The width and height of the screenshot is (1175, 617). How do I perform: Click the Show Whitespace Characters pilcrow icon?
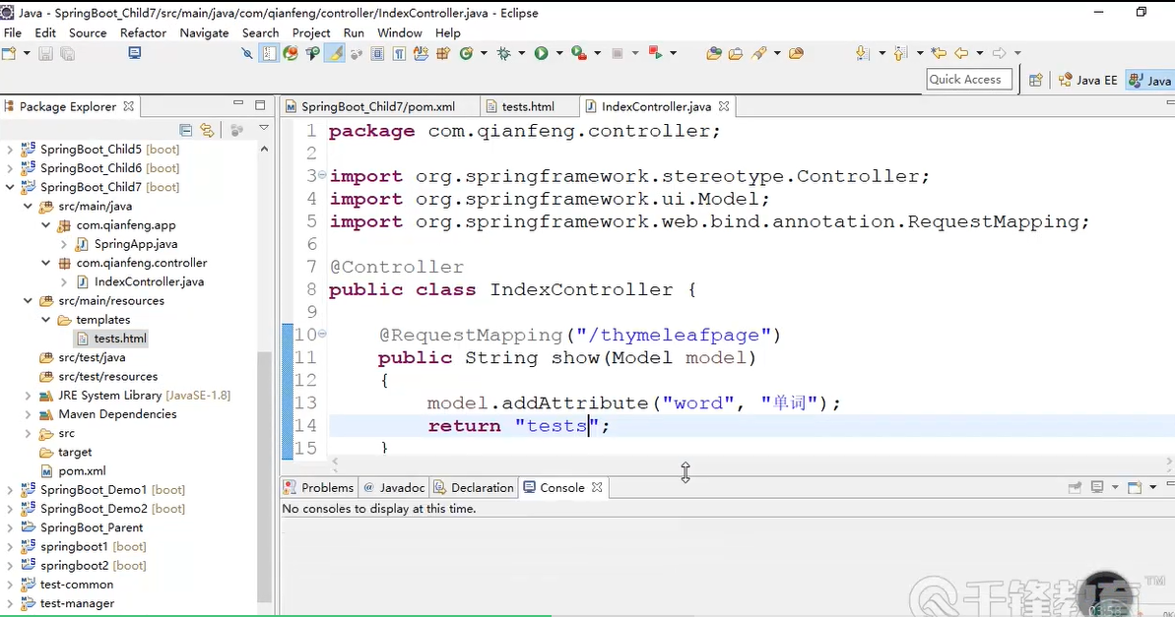400,53
